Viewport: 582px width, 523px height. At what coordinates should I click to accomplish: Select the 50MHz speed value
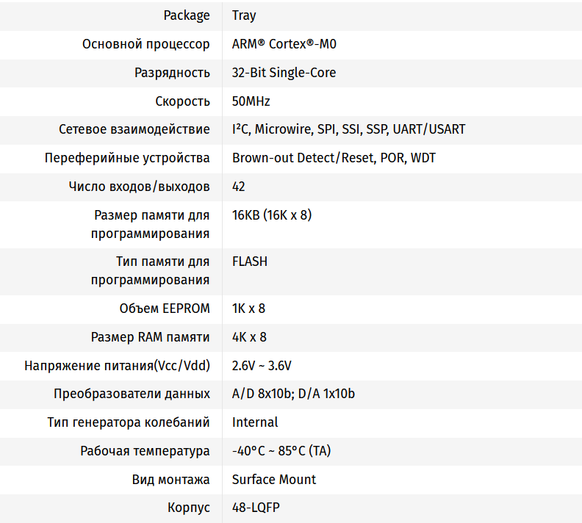pyautogui.click(x=251, y=101)
